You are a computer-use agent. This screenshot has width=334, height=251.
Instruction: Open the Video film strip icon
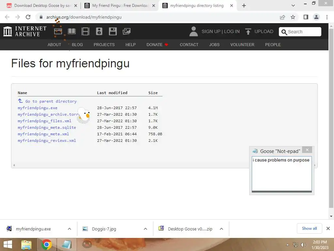[85, 31]
